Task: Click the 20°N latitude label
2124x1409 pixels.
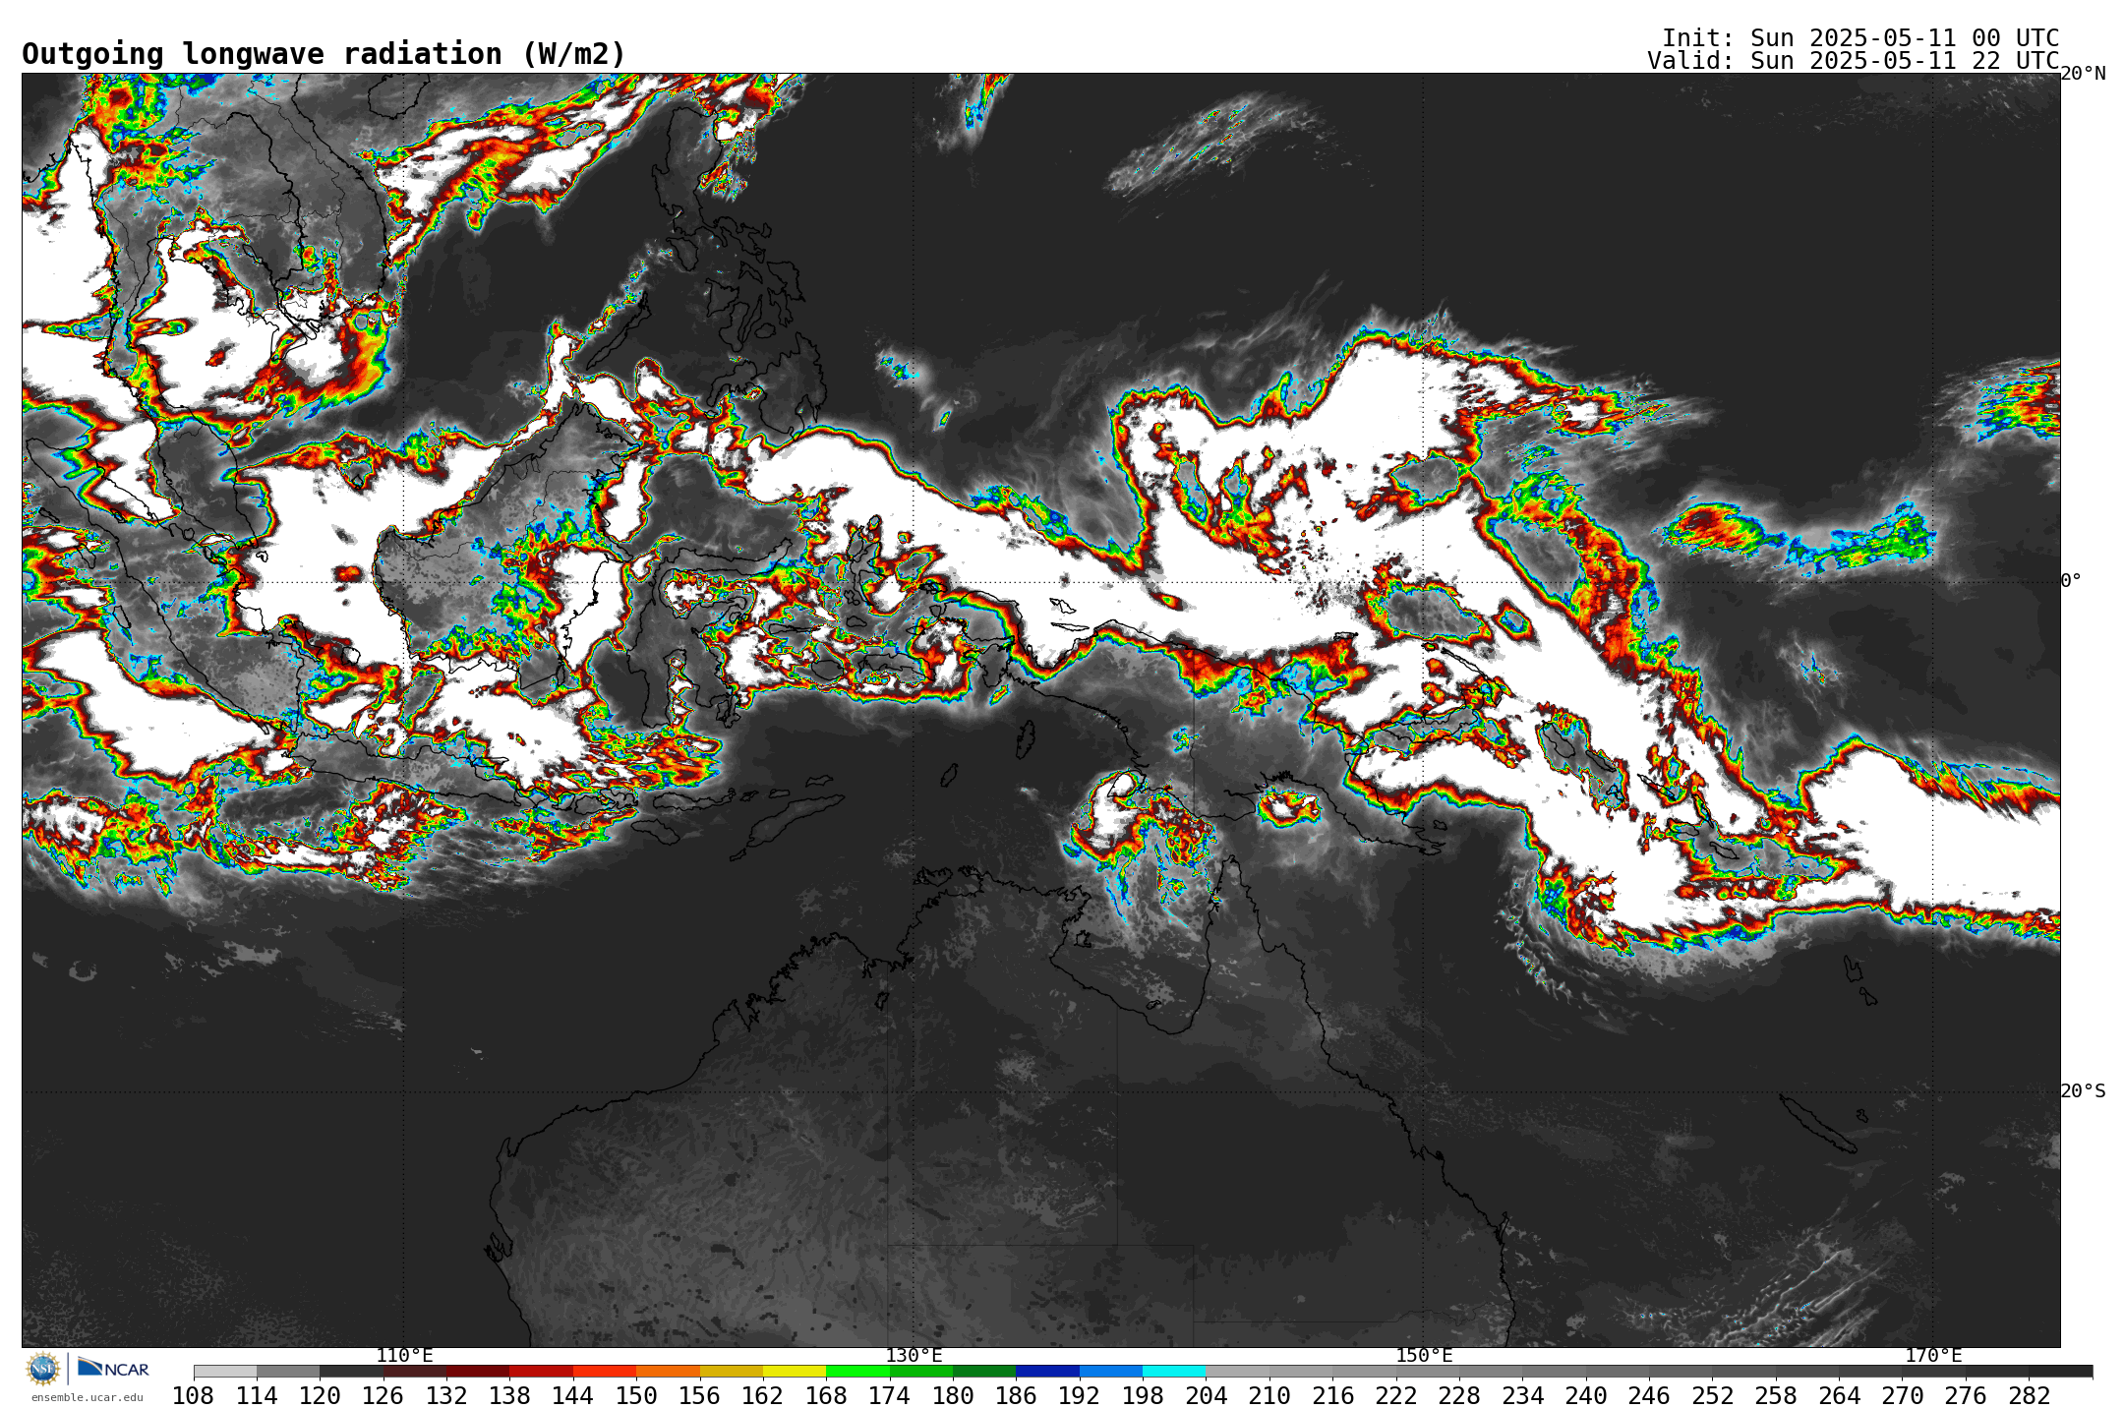Action: point(2083,74)
